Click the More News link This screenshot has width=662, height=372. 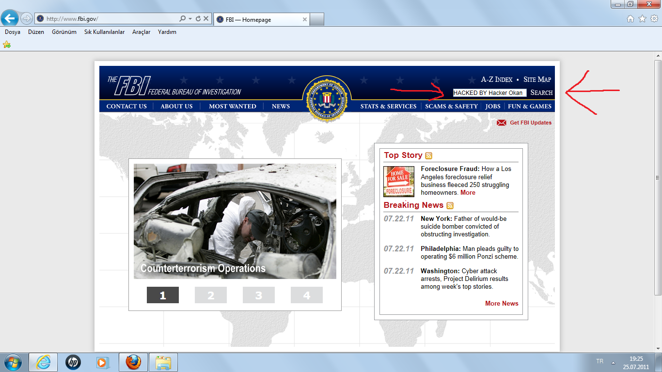(x=502, y=304)
